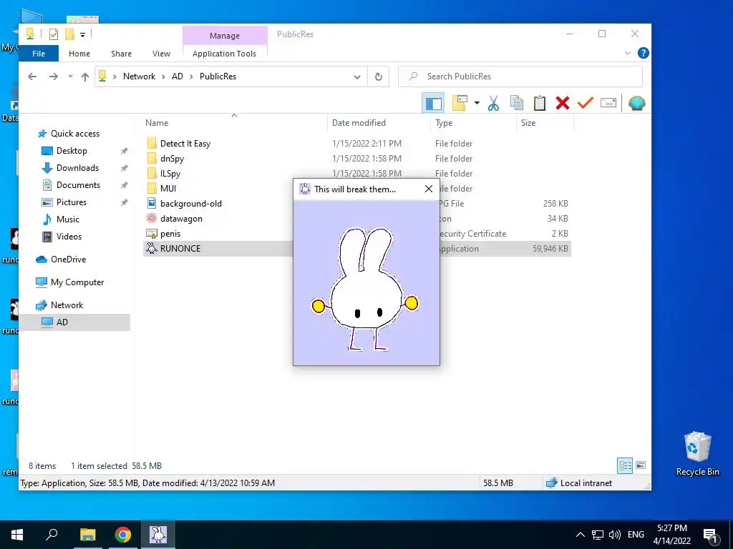Click Network in the address breadcrumb
Image resolution: width=733 pixels, height=549 pixels.
tap(140, 76)
